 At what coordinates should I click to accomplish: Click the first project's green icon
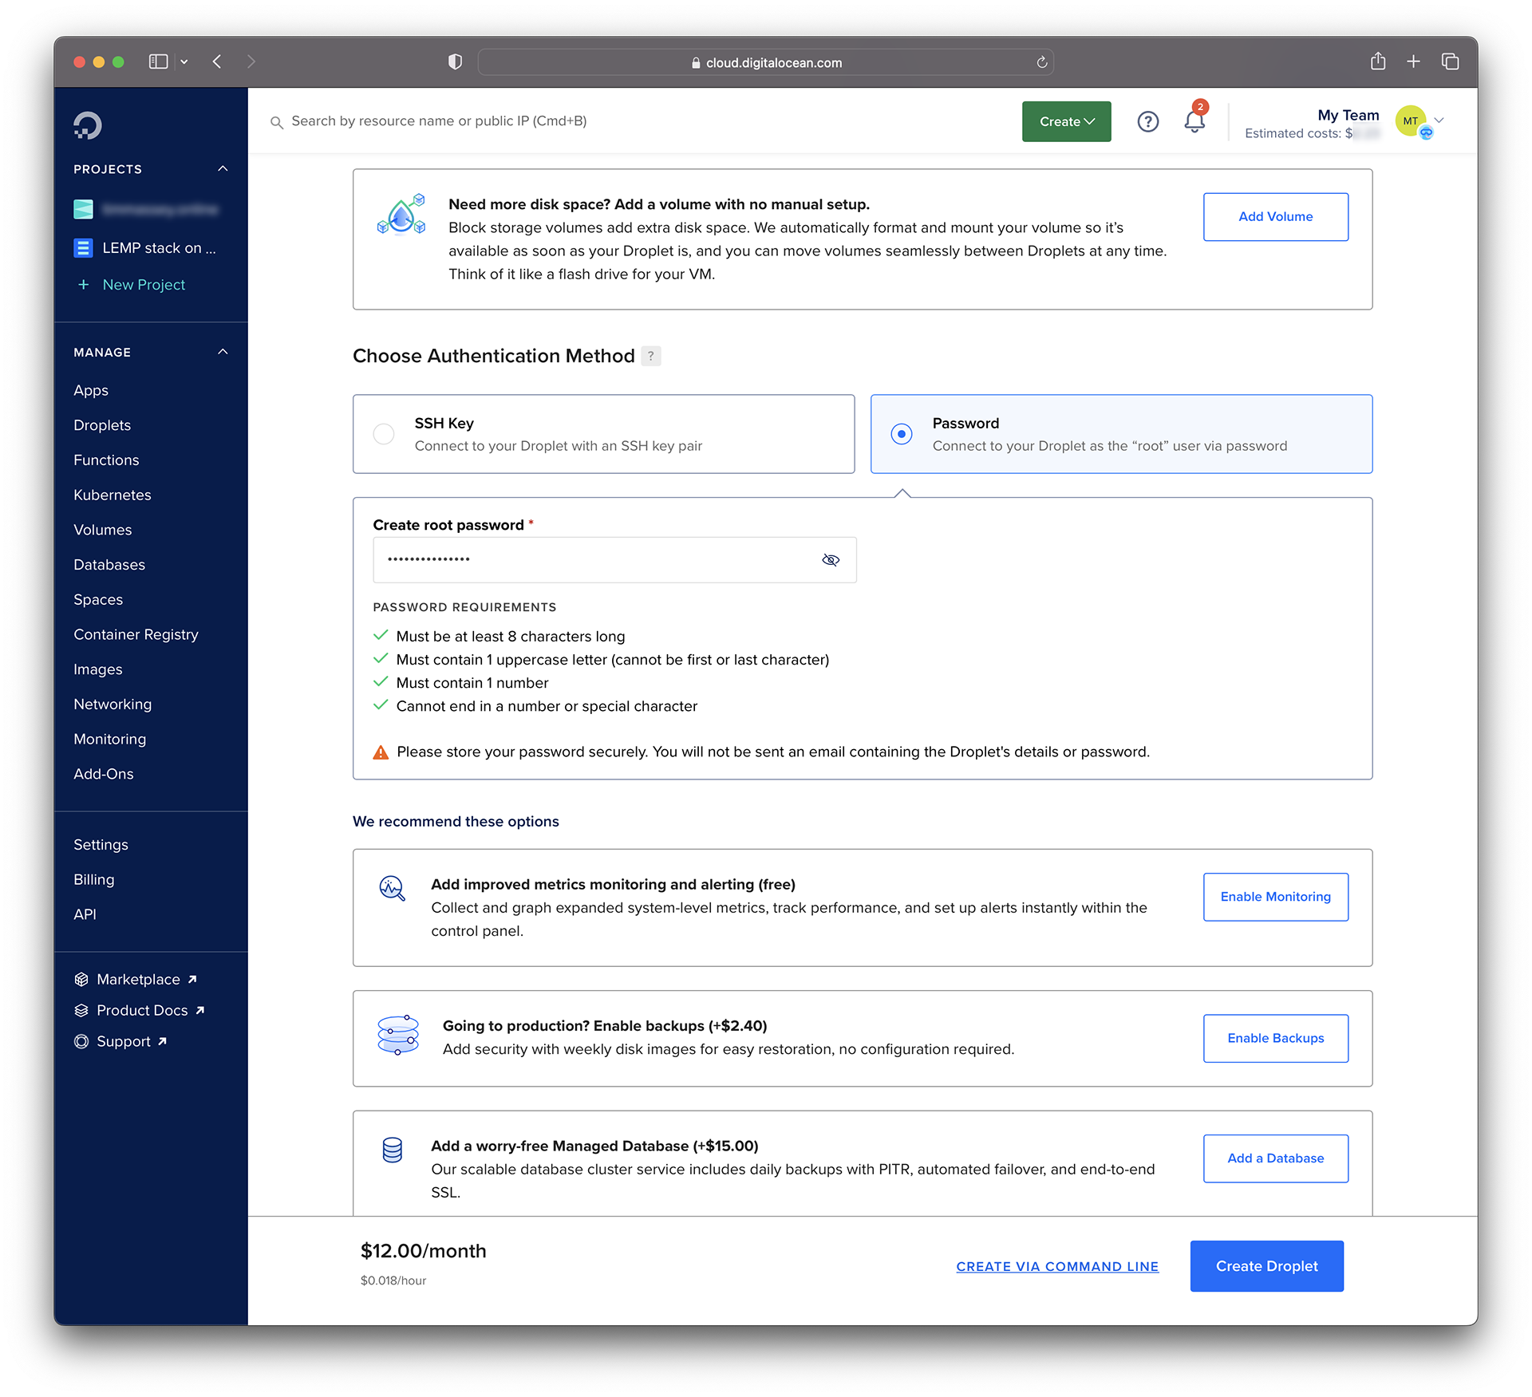pyautogui.click(x=83, y=209)
